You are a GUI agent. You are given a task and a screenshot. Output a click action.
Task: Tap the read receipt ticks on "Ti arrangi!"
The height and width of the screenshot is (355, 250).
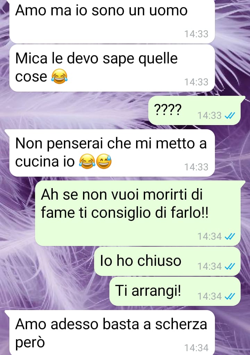pyautogui.click(x=230, y=296)
